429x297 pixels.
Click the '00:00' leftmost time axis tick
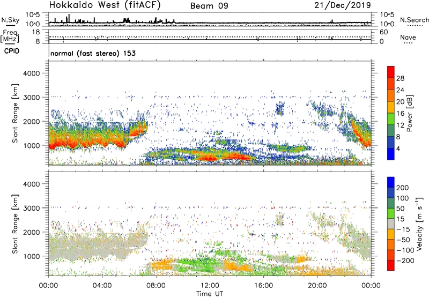(x=49, y=286)
